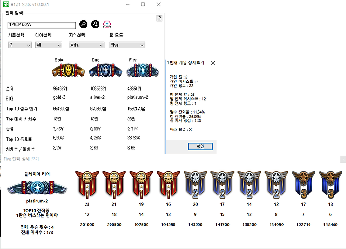This screenshot has height=249, width=346.
Task: Select the rank 3 medal with 13 kills
Action: (330, 185)
